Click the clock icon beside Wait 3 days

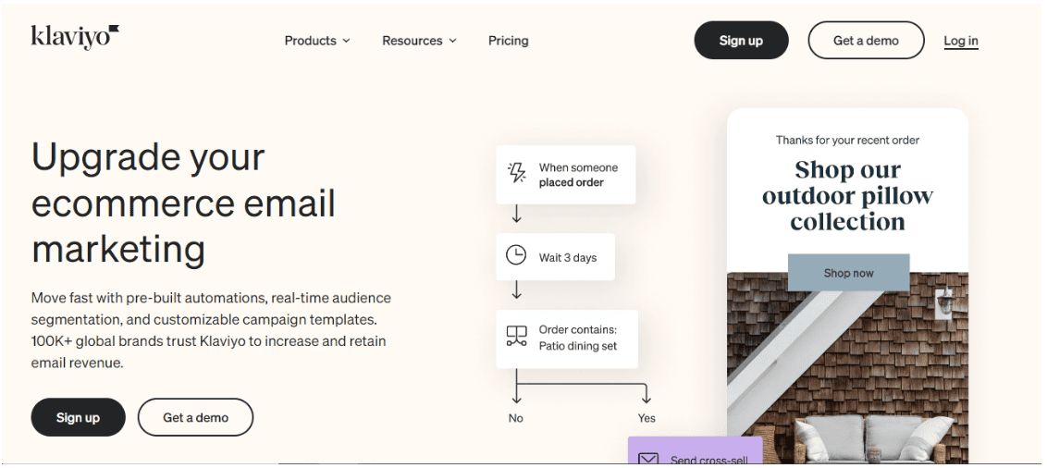tap(516, 255)
